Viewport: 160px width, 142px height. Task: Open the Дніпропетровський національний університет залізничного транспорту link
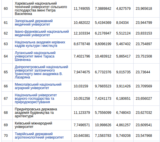tap(41, 72)
